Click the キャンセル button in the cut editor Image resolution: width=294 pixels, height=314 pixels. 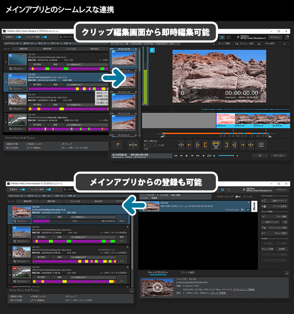point(279,155)
